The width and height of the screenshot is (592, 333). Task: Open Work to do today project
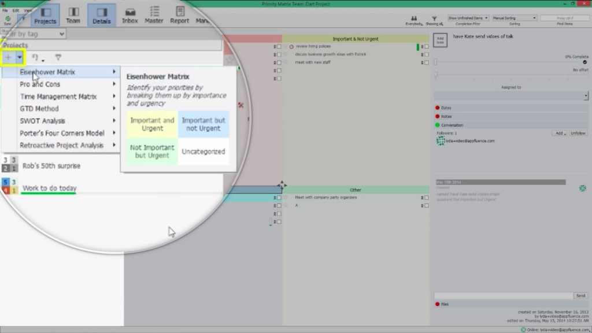[x=50, y=188]
